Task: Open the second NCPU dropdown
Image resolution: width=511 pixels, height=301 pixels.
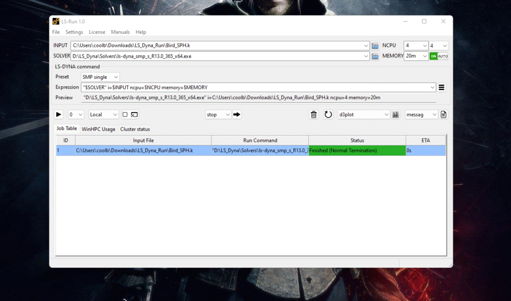Action: pyautogui.click(x=438, y=45)
